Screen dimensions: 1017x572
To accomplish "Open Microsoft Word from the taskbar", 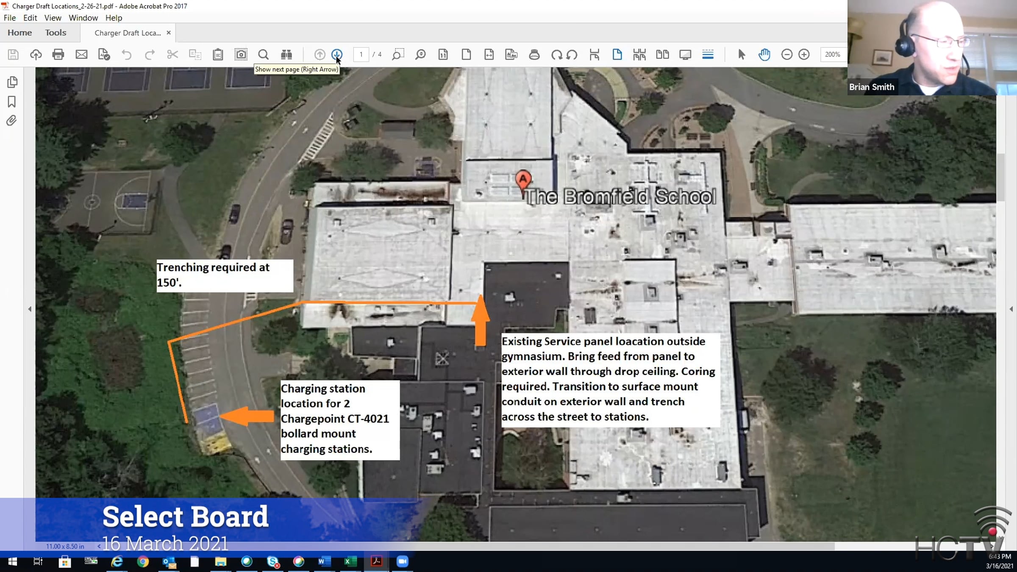I will pyautogui.click(x=324, y=561).
